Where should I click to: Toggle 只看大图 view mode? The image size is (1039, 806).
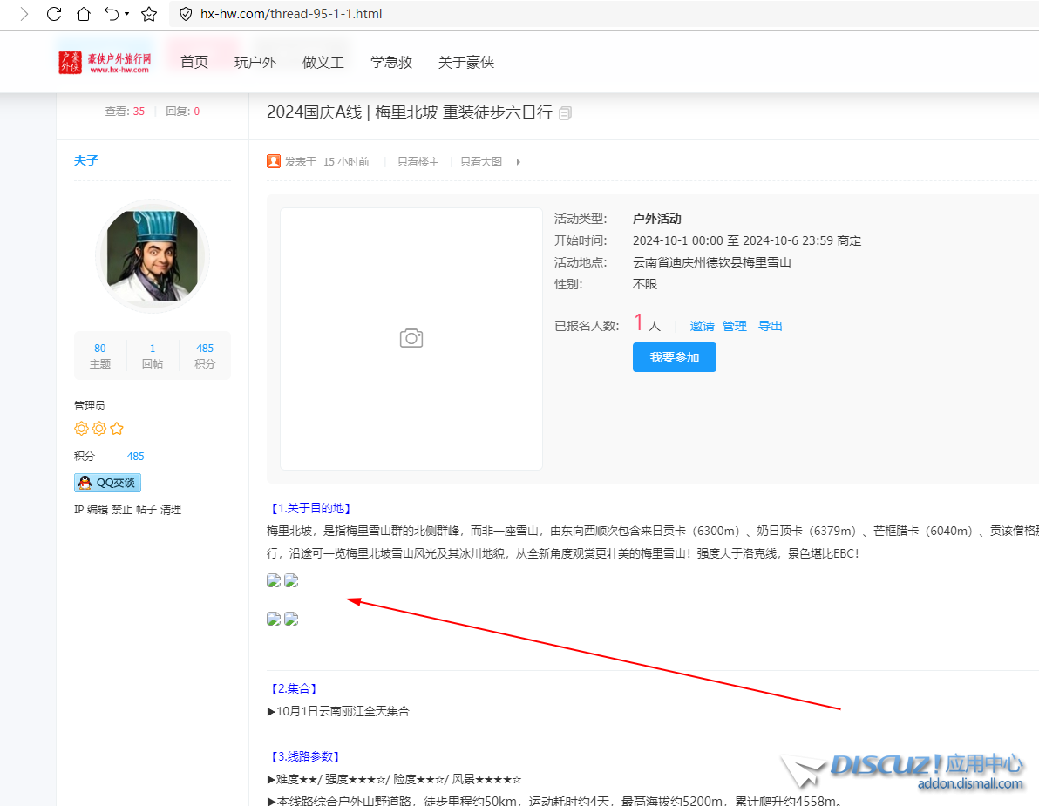point(481,162)
